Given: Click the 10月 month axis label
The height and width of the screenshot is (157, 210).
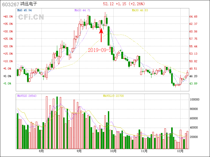Looking at the screenshot, I should (x=113, y=151).
